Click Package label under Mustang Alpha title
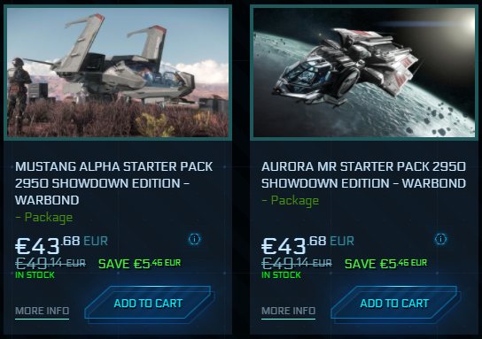Viewport: 482px width, 339px height. pyautogui.click(x=44, y=218)
